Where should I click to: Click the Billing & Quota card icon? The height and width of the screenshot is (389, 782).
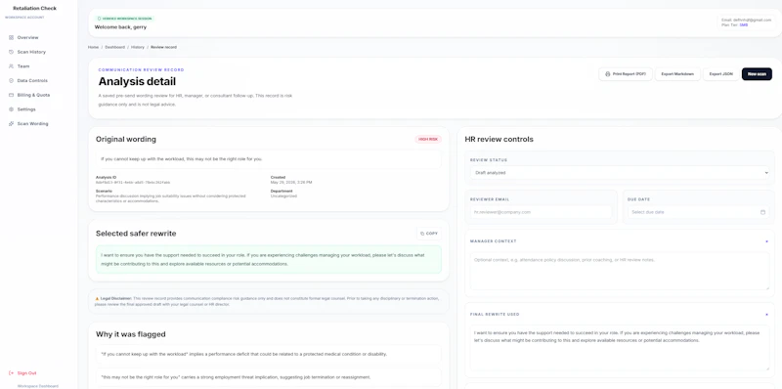click(11, 95)
